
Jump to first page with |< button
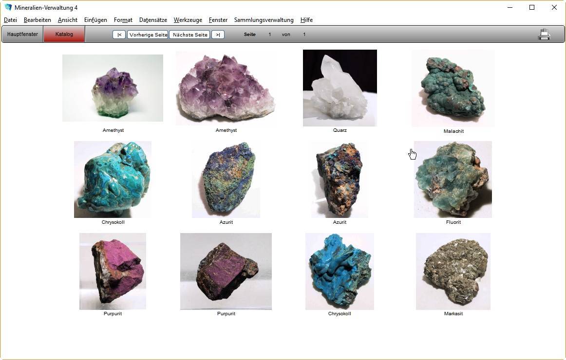point(119,35)
